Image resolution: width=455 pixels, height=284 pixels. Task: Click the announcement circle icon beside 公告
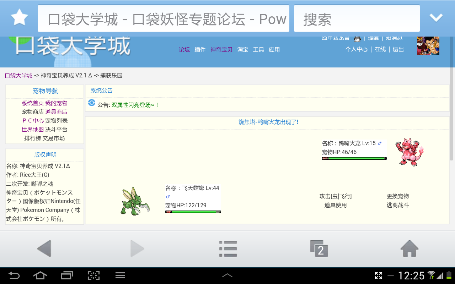click(x=92, y=103)
